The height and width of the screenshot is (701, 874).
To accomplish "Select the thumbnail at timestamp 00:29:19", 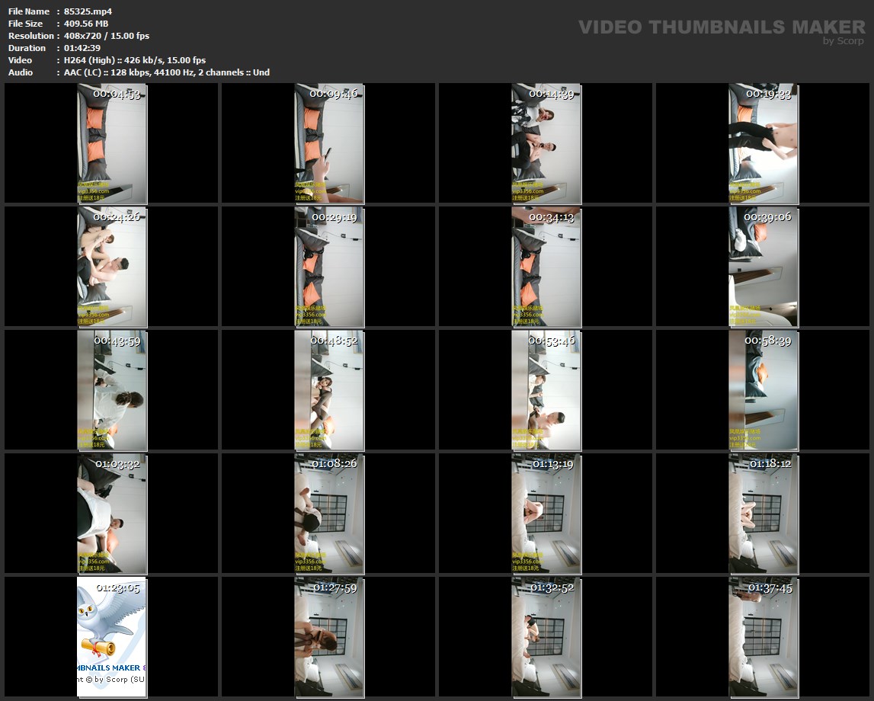I will point(329,267).
